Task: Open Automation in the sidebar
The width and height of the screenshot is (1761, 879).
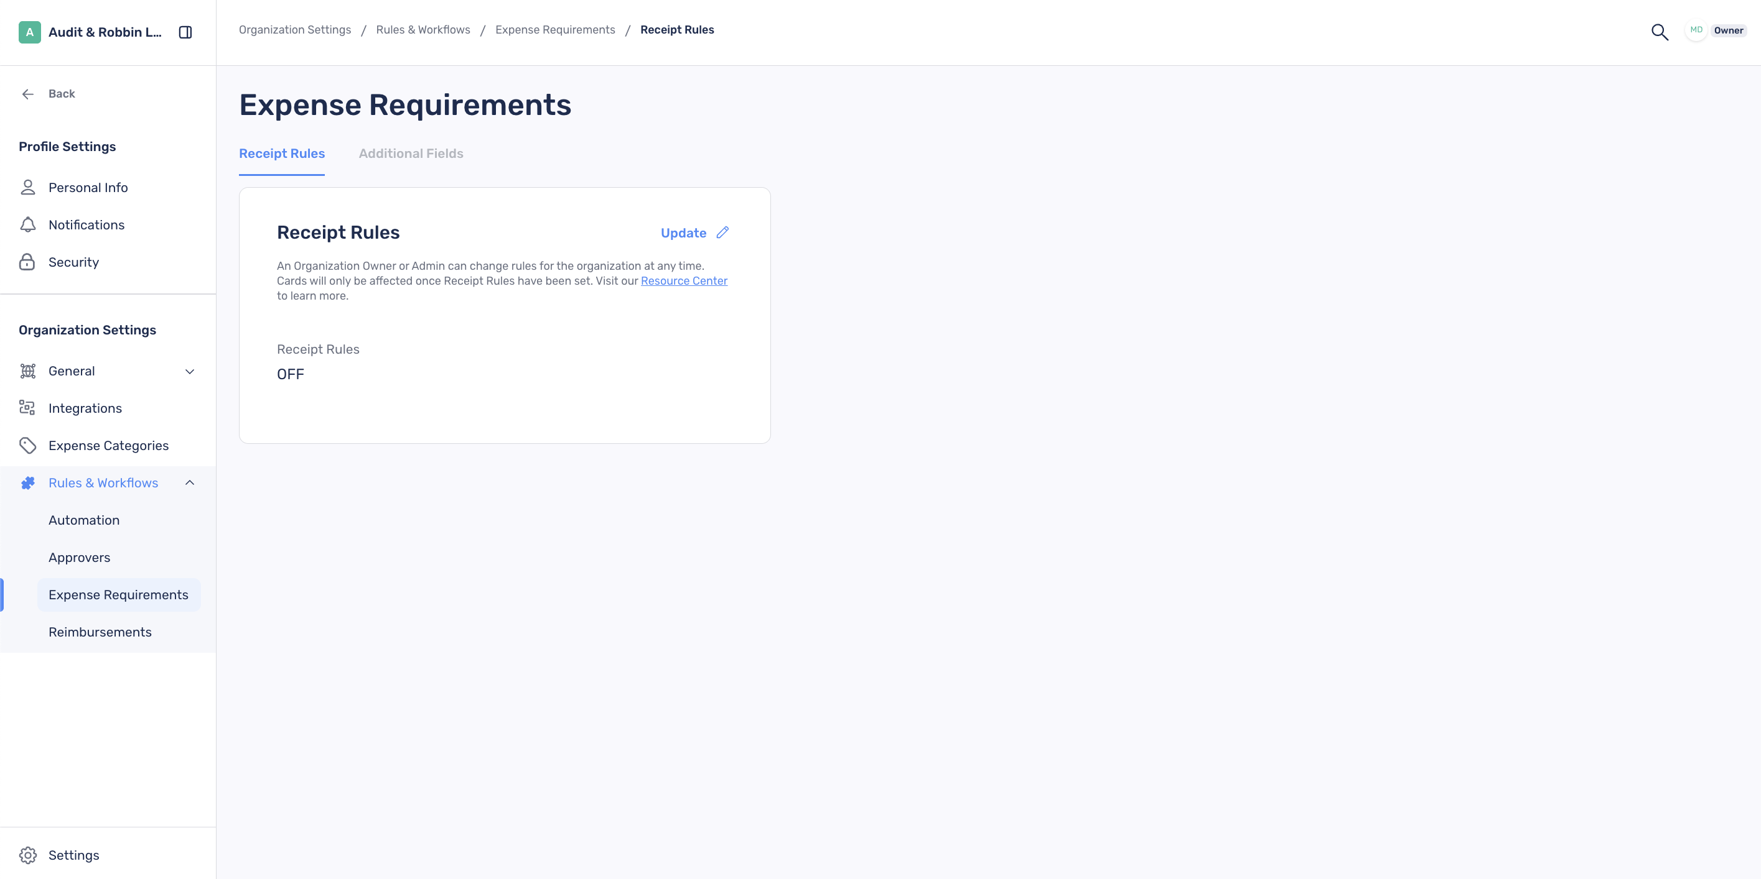Action: coord(84,520)
